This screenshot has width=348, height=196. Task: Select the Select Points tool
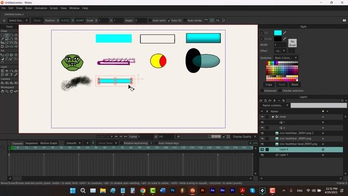[2, 35]
